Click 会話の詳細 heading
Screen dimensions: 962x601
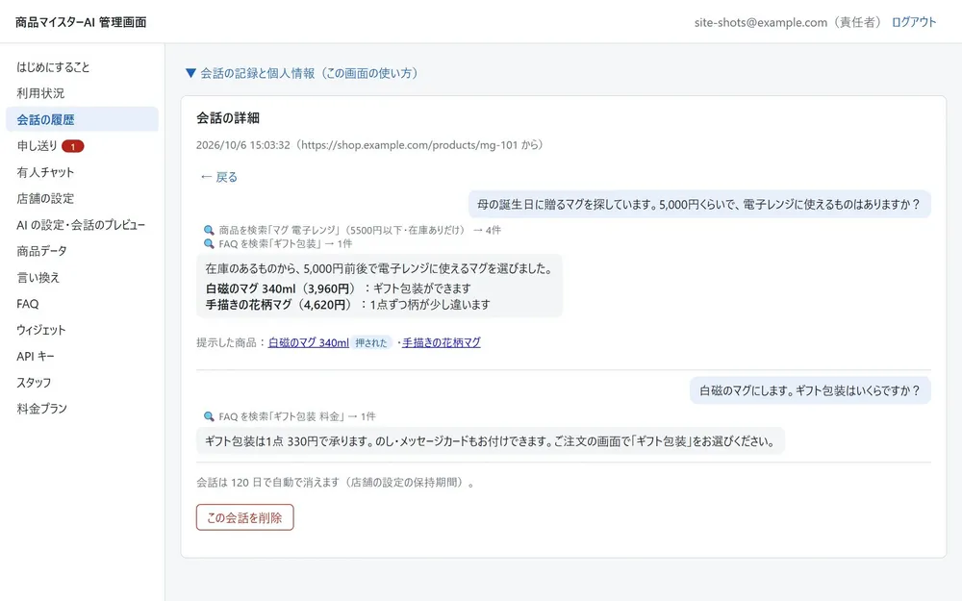(x=228, y=117)
